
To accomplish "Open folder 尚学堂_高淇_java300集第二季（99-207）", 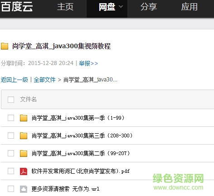I will [x=81, y=153].
